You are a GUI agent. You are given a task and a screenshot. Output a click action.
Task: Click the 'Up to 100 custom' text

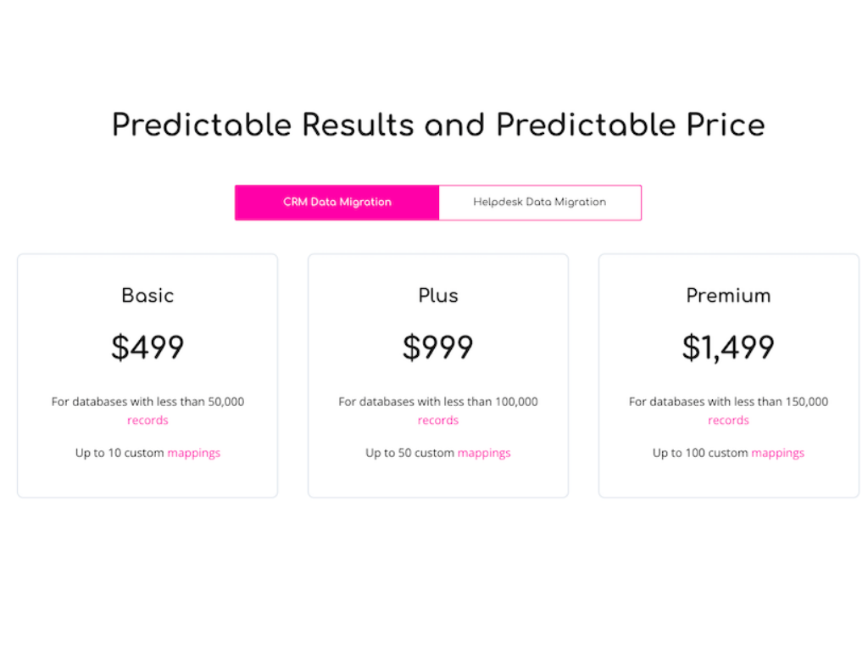tap(700, 453)
